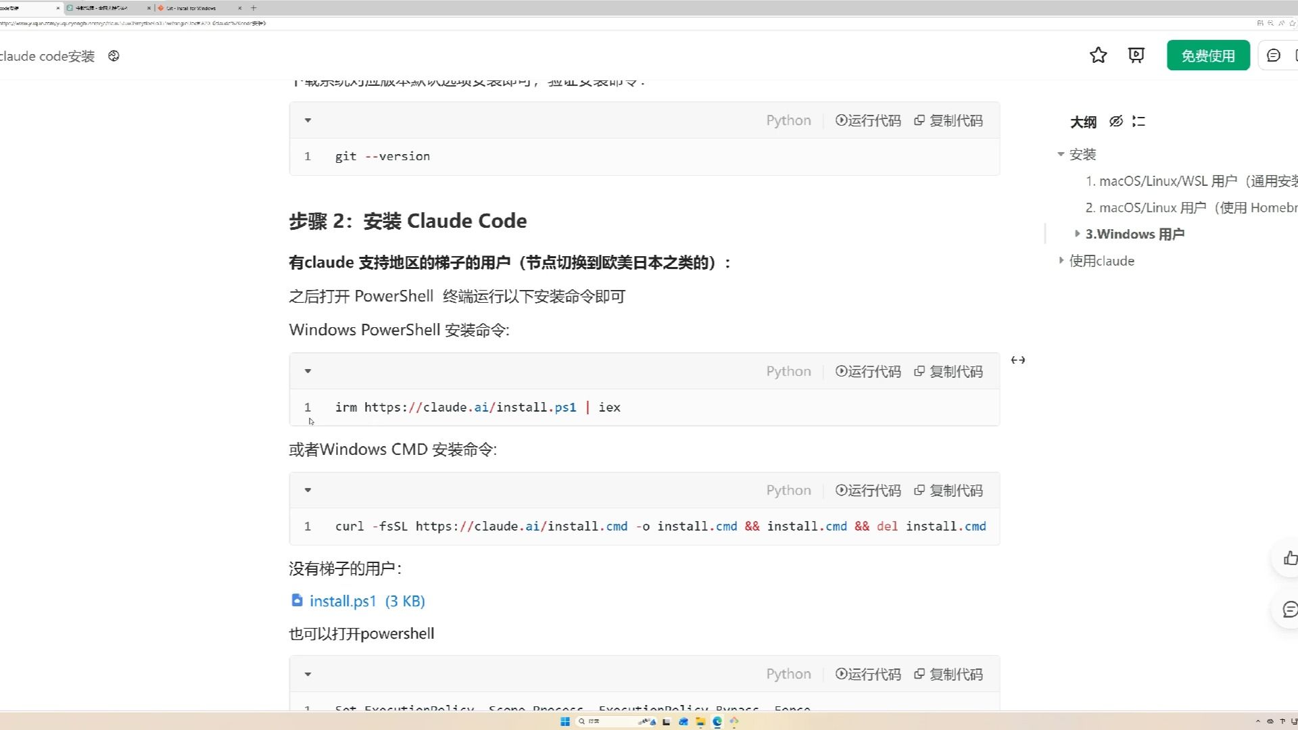The height and width of the screenshot is (730, 1298).
Task: Collapse the 安装 outline section
Action: [x=1061, y=154]
